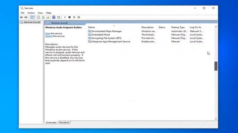Click the Export List toolbar icon
The image size is (238, 133).
coord(48,17)
